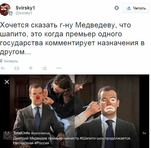Close the image preview with X

click(7, 82)
